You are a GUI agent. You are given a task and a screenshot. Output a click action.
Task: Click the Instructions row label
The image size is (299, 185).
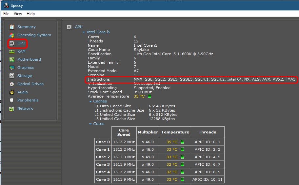click(x=99, y=80)
